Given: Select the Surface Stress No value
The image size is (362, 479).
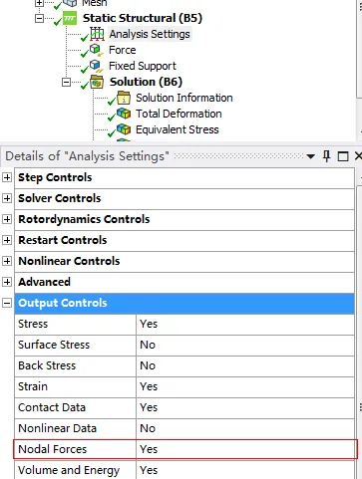Looking at the screenshot, I should coord(245,345).
